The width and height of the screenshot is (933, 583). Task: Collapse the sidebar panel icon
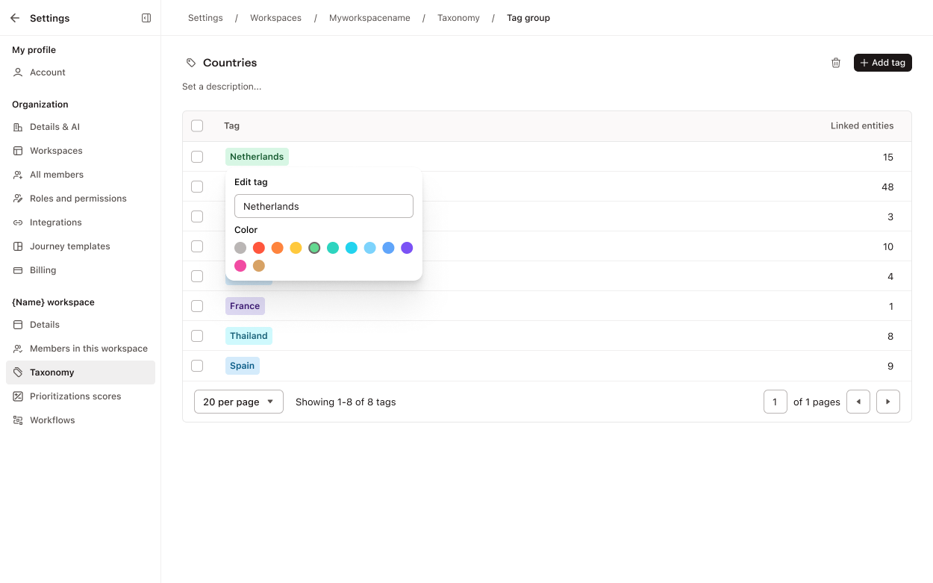(146, 18)
